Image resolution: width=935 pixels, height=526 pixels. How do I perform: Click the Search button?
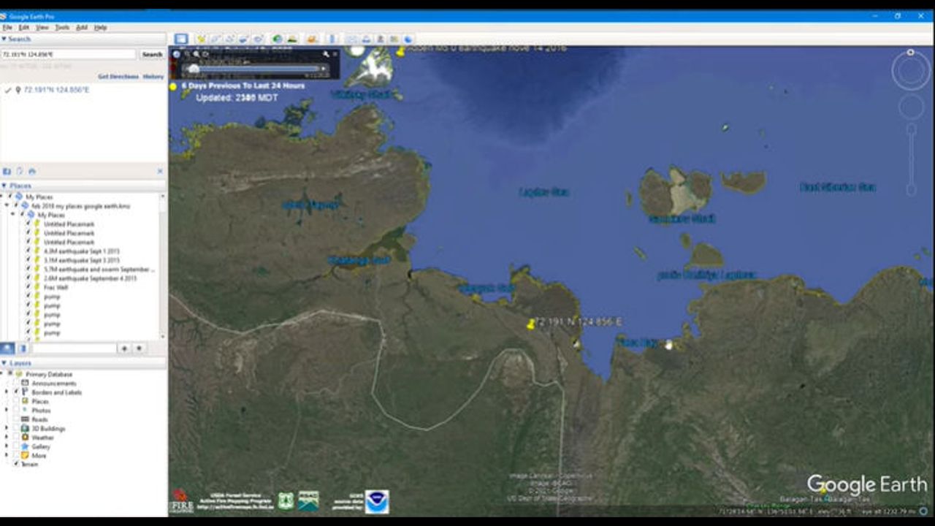tap(152, 55)
